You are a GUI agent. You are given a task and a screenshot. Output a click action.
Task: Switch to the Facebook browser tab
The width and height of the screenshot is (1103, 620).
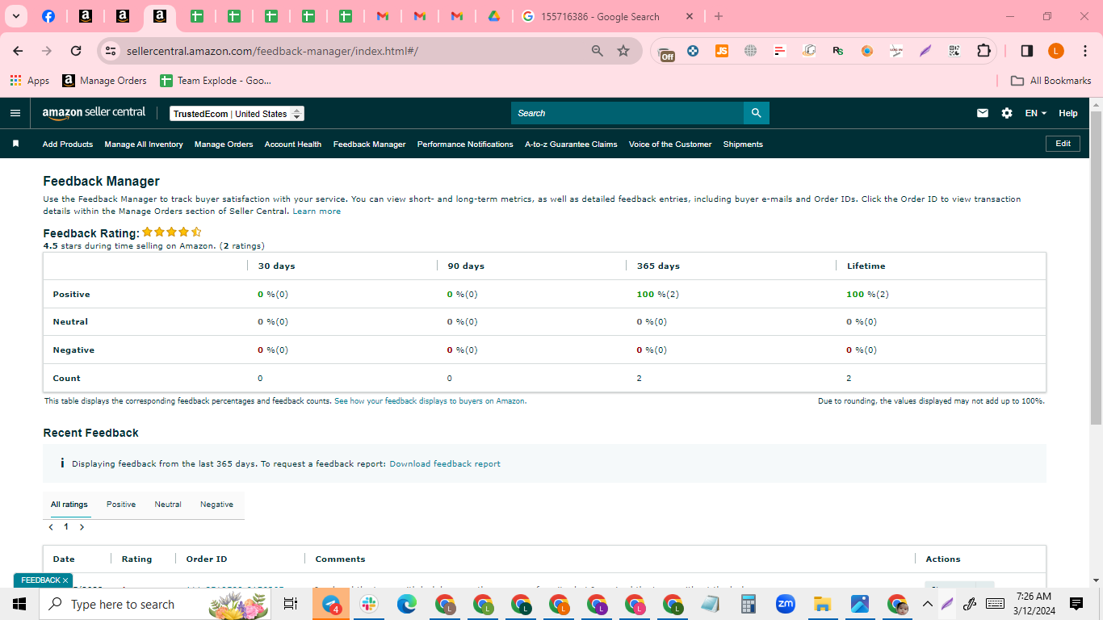tap(48, 16)
